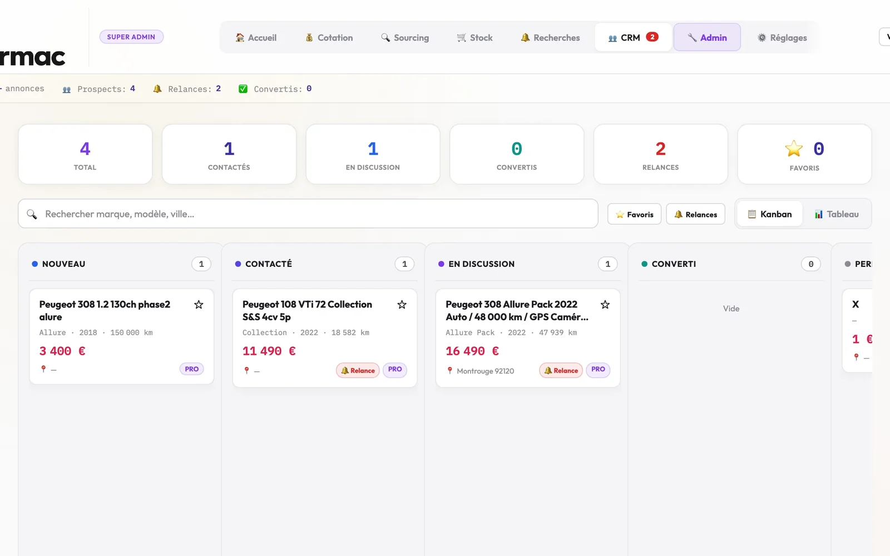Click the CONVERTI column header

674,264
